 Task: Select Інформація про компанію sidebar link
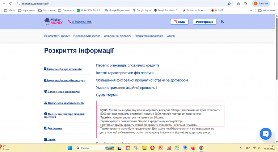(x=63, y=69)
